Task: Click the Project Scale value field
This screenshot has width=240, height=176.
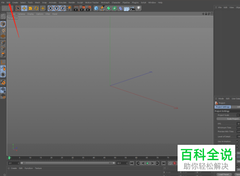Action: (238, 115)
